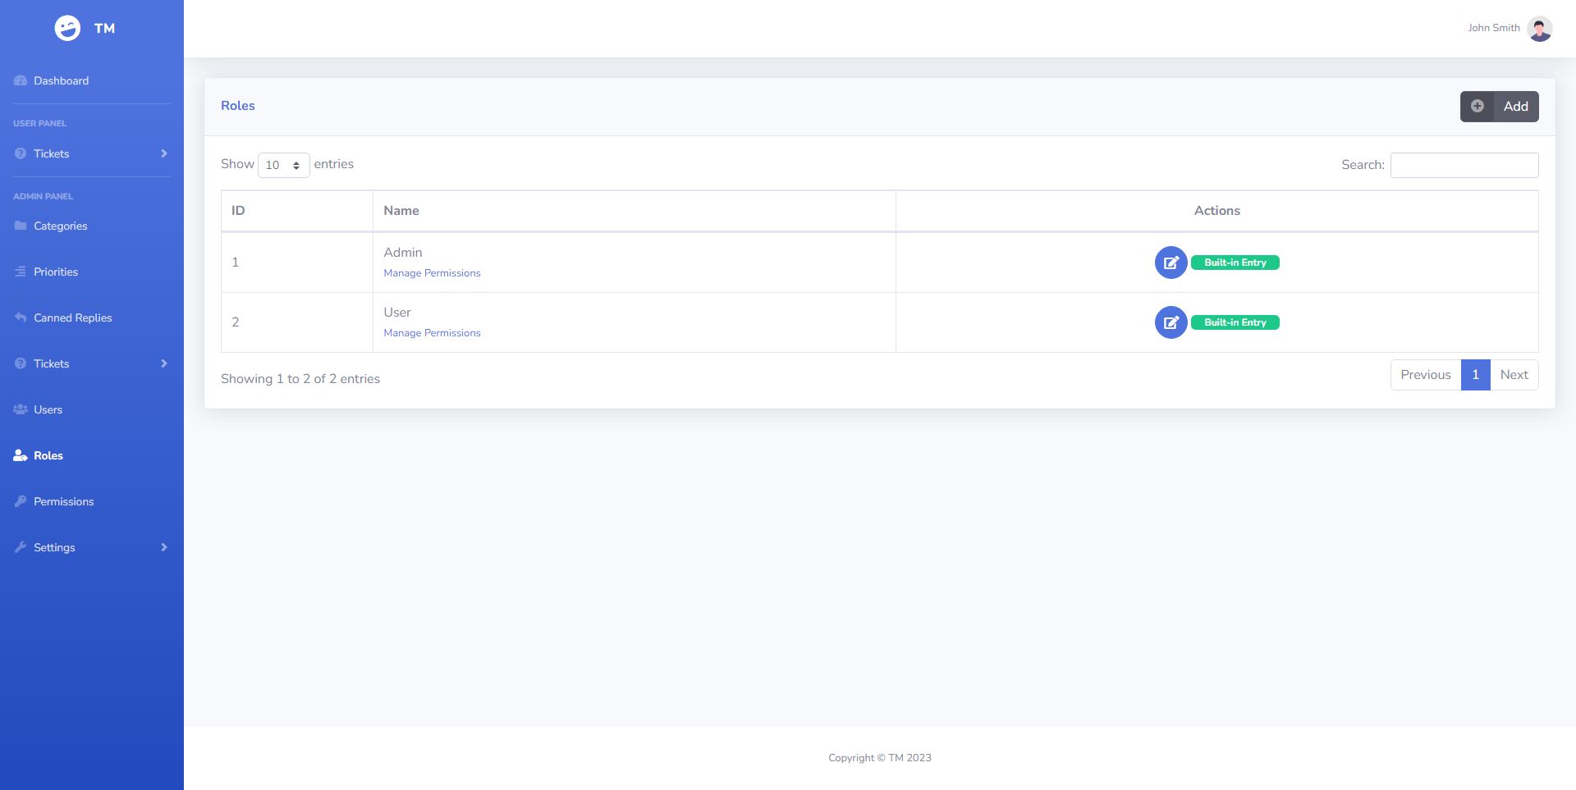Click the Next pagination button
This screenshot has height=790, width=1576.
click(x=1514, y=375)
